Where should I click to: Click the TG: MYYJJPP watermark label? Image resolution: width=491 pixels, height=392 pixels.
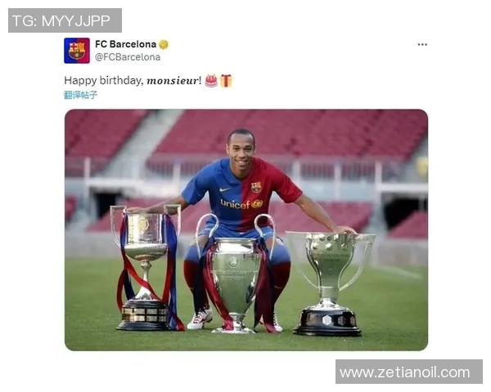65,20
